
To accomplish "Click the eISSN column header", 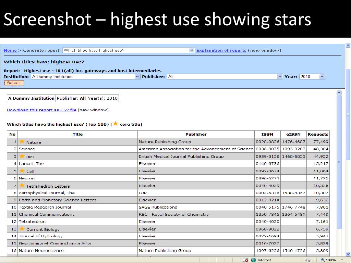I will click(x=293, y=134).
